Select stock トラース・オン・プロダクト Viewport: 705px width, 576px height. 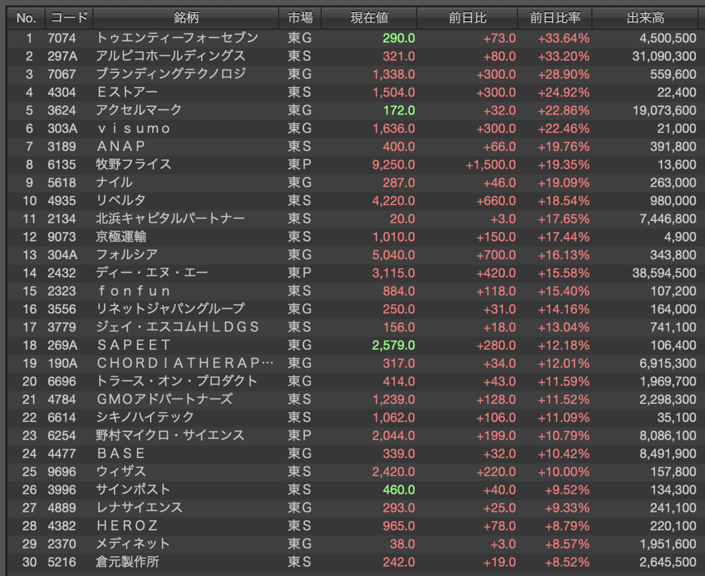[x=177, y=381]
